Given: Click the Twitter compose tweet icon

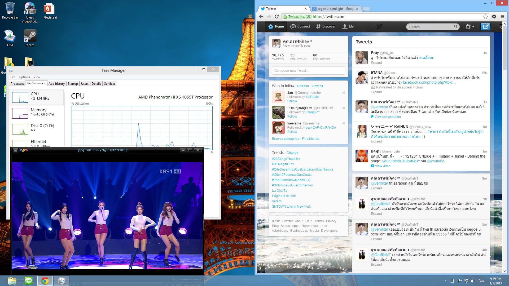Looking at the screenshot, I should tap(485, 27).
